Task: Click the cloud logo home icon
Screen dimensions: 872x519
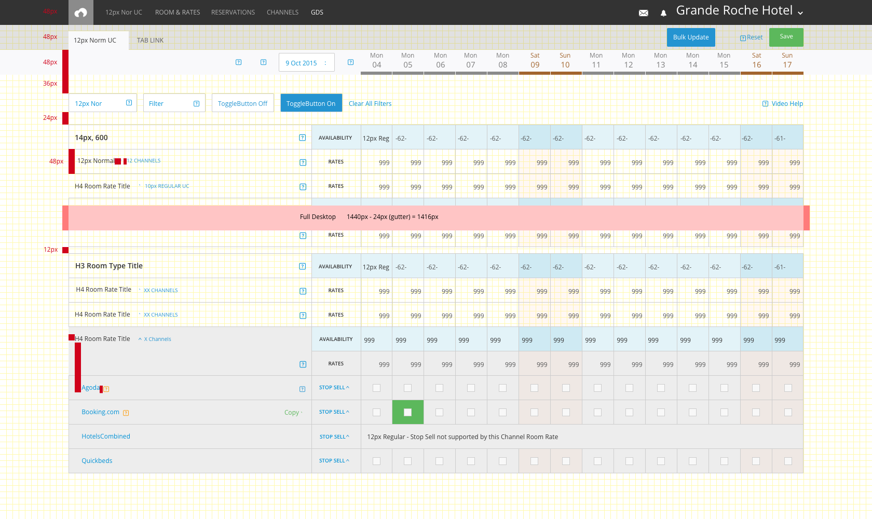Action: tap(81, 12)
